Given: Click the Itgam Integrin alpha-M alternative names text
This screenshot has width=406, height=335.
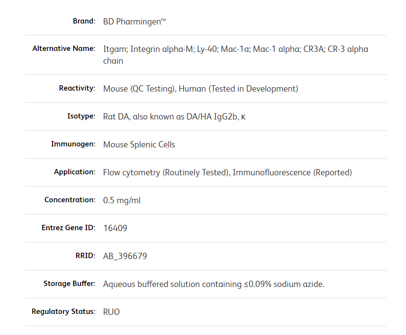Looking at the screenshot, I should 236,55.
